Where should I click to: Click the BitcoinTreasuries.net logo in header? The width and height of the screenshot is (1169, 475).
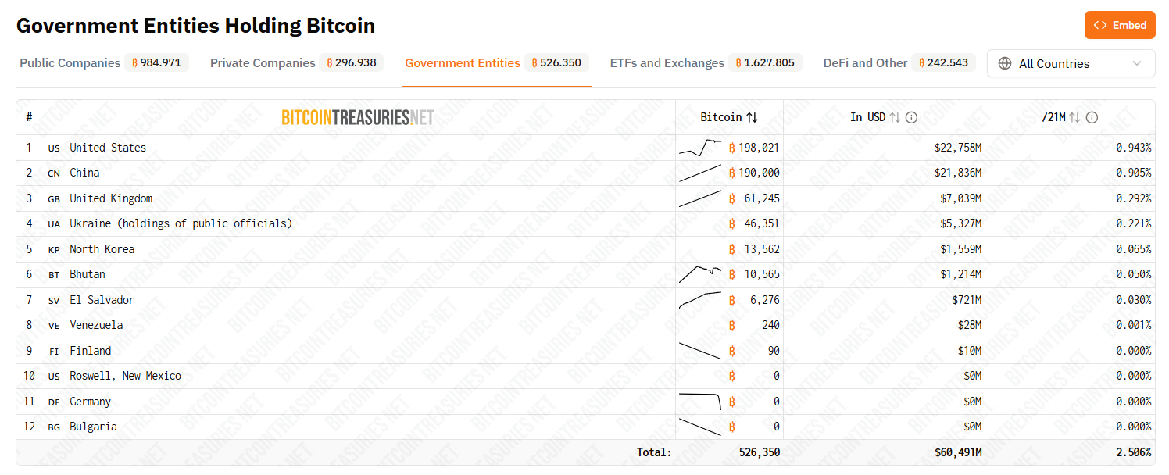(358, 117)
